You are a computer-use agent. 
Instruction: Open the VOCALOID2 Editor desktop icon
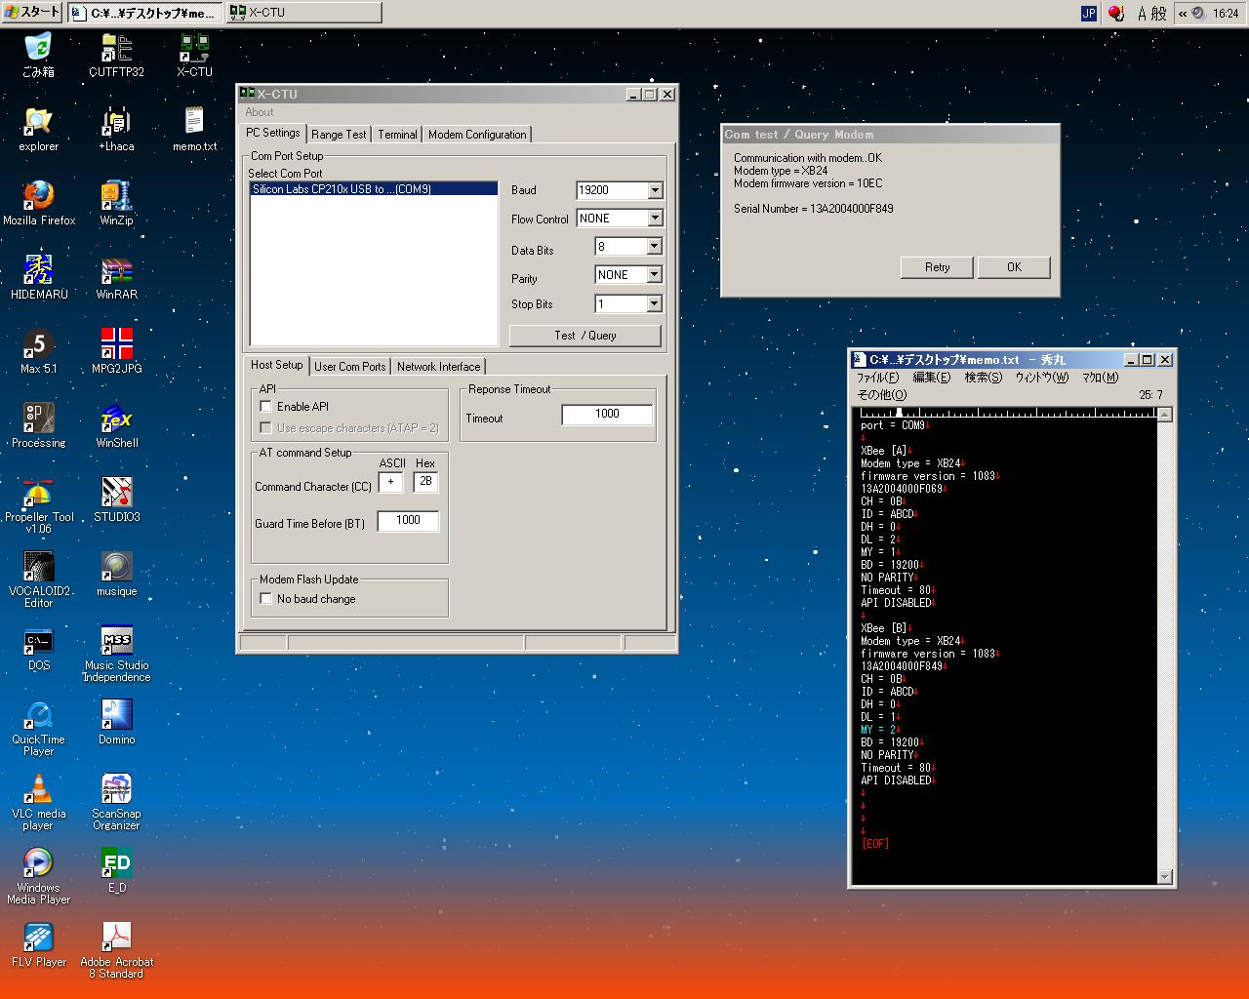pos(38,568)
